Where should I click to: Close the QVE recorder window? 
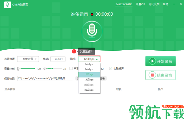181,4
